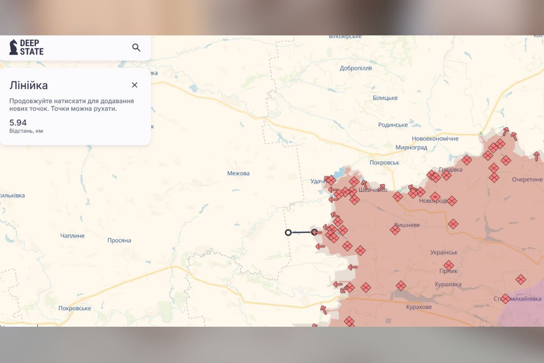Image resolution: width=544 pixels, height=363 pixels.
Task: Select the hollow ruler start point
Action: click(x=288, y=232)
